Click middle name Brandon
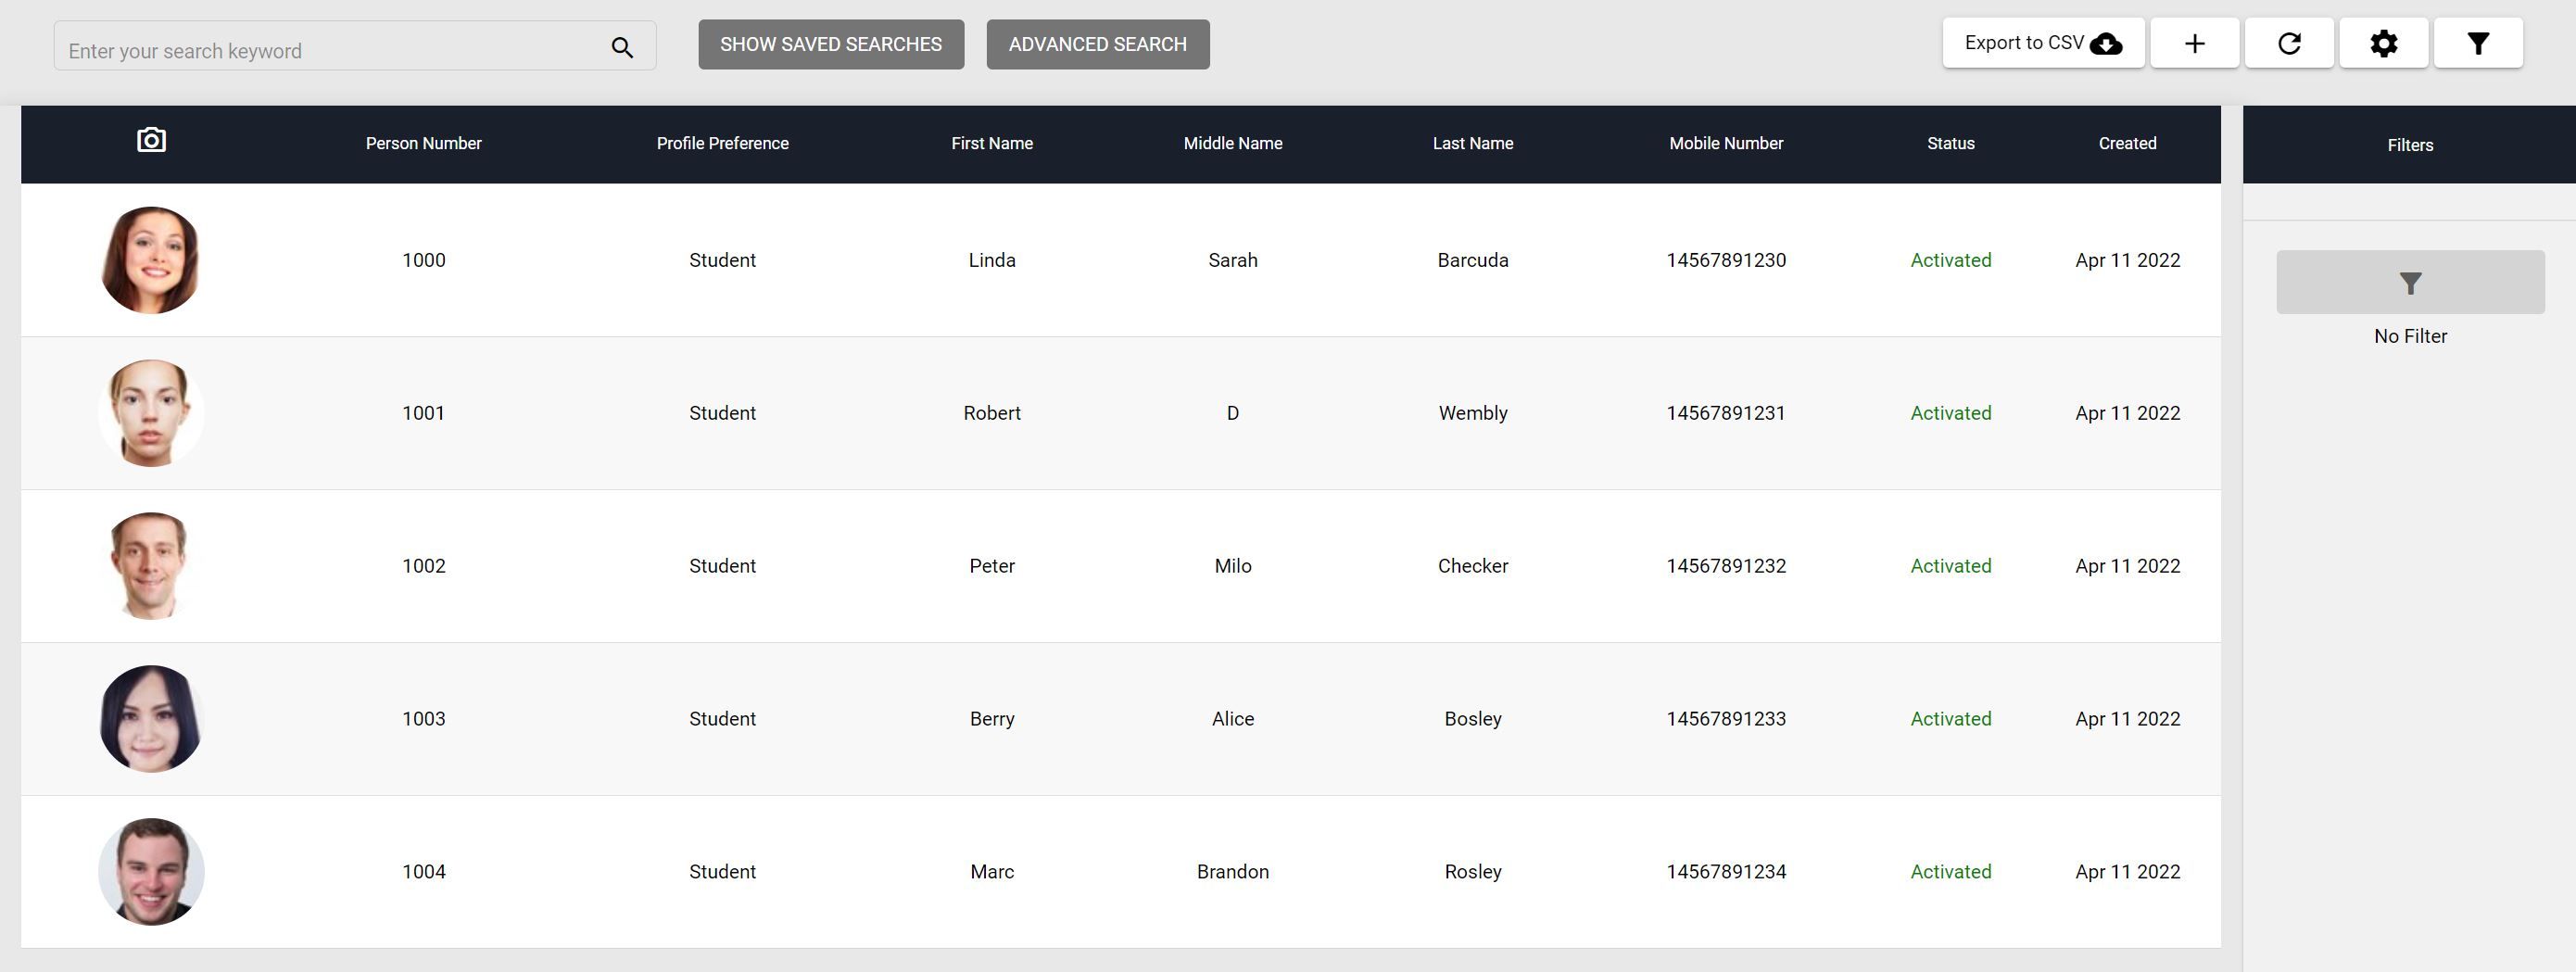This screenshot has height=972, width=2576. (1233, 872)
